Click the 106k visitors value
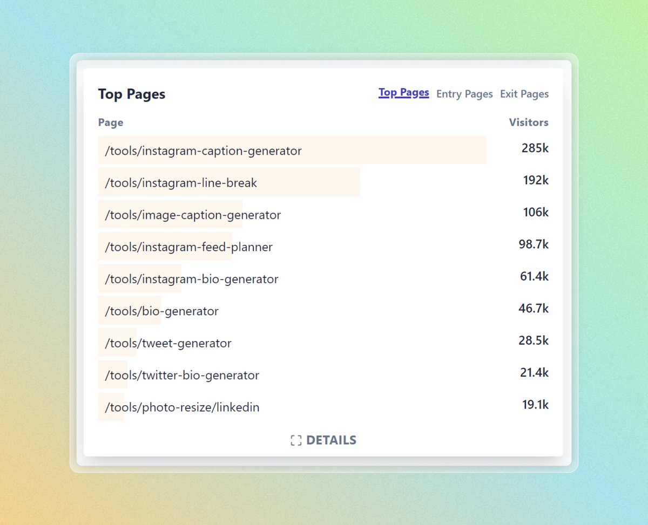648x525 pixels. (x=536, y=212)
